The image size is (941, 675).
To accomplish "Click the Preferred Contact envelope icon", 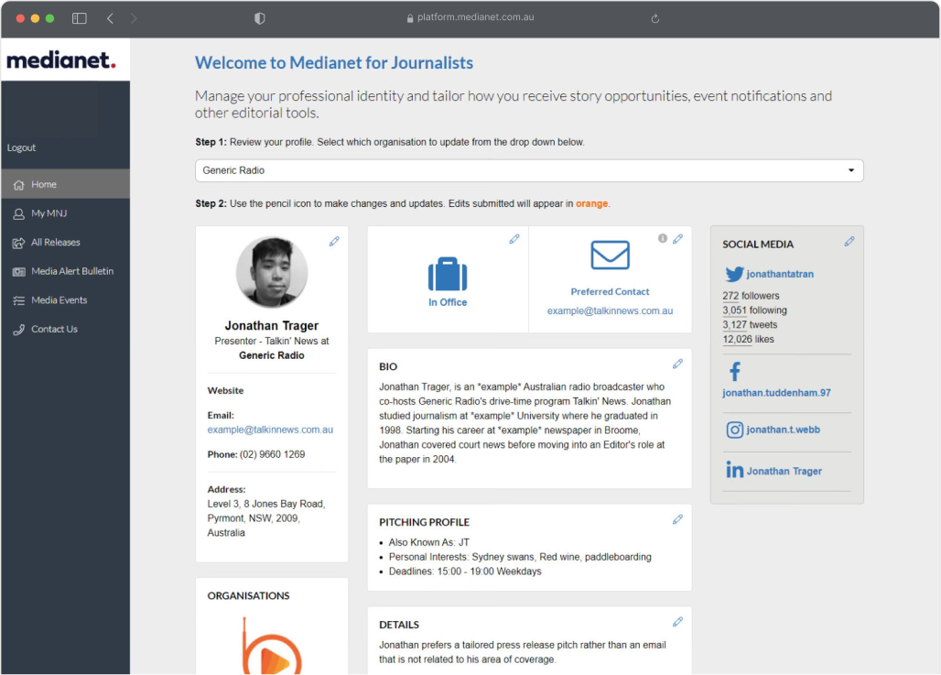I will 610,256.
